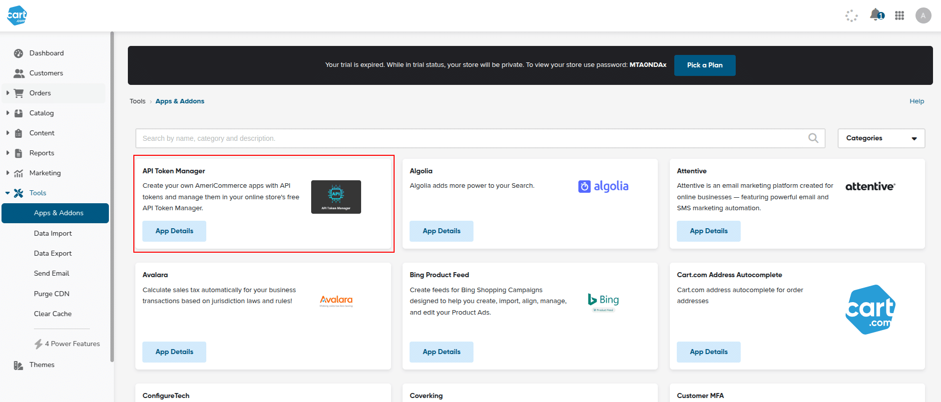Click the Content clipboard icon
Viewport: 941px width, 402px height.
pyautogui.click(x=18, y=133)
